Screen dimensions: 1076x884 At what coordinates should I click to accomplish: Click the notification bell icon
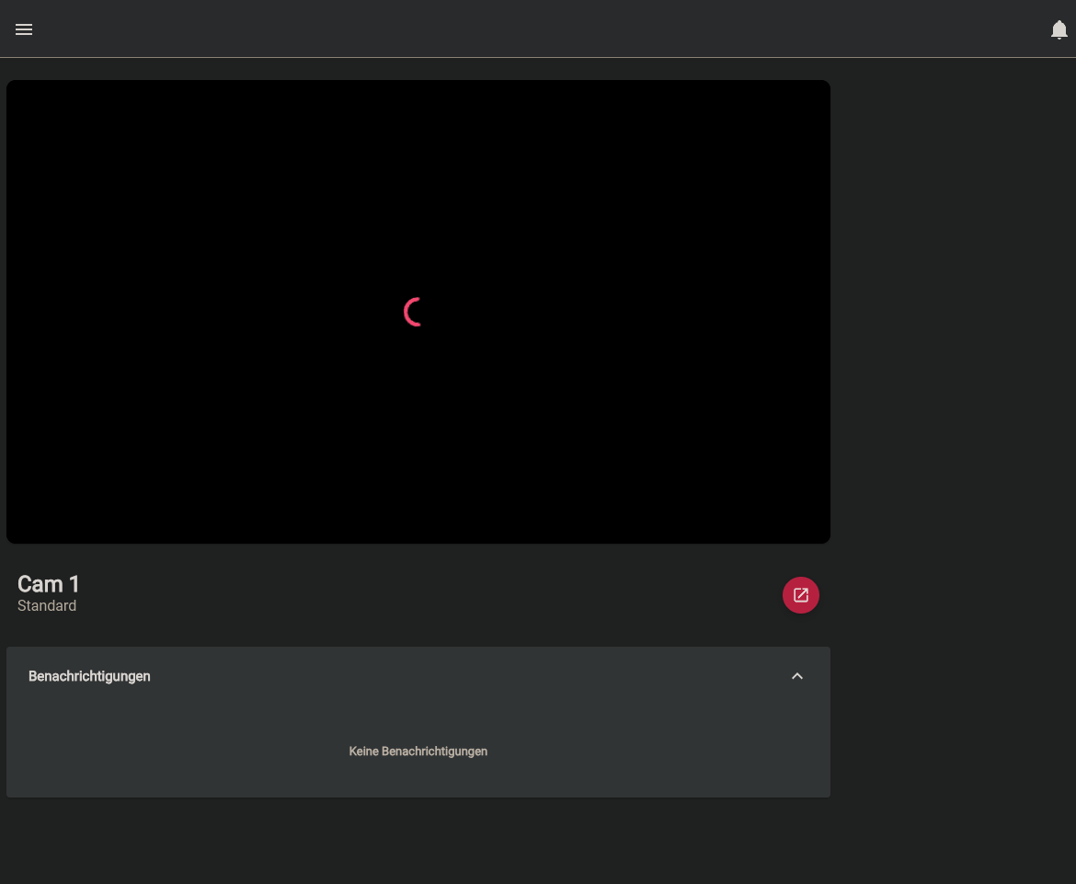(1059, 30)
